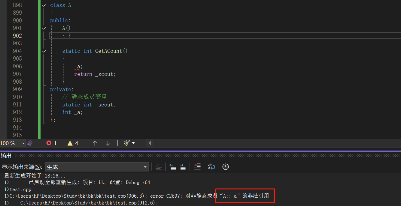This screenshot has width=401, height=206.
Task: Click 'int _a;' on line 912
Action: pyautogui.click(x=72, y=112)
